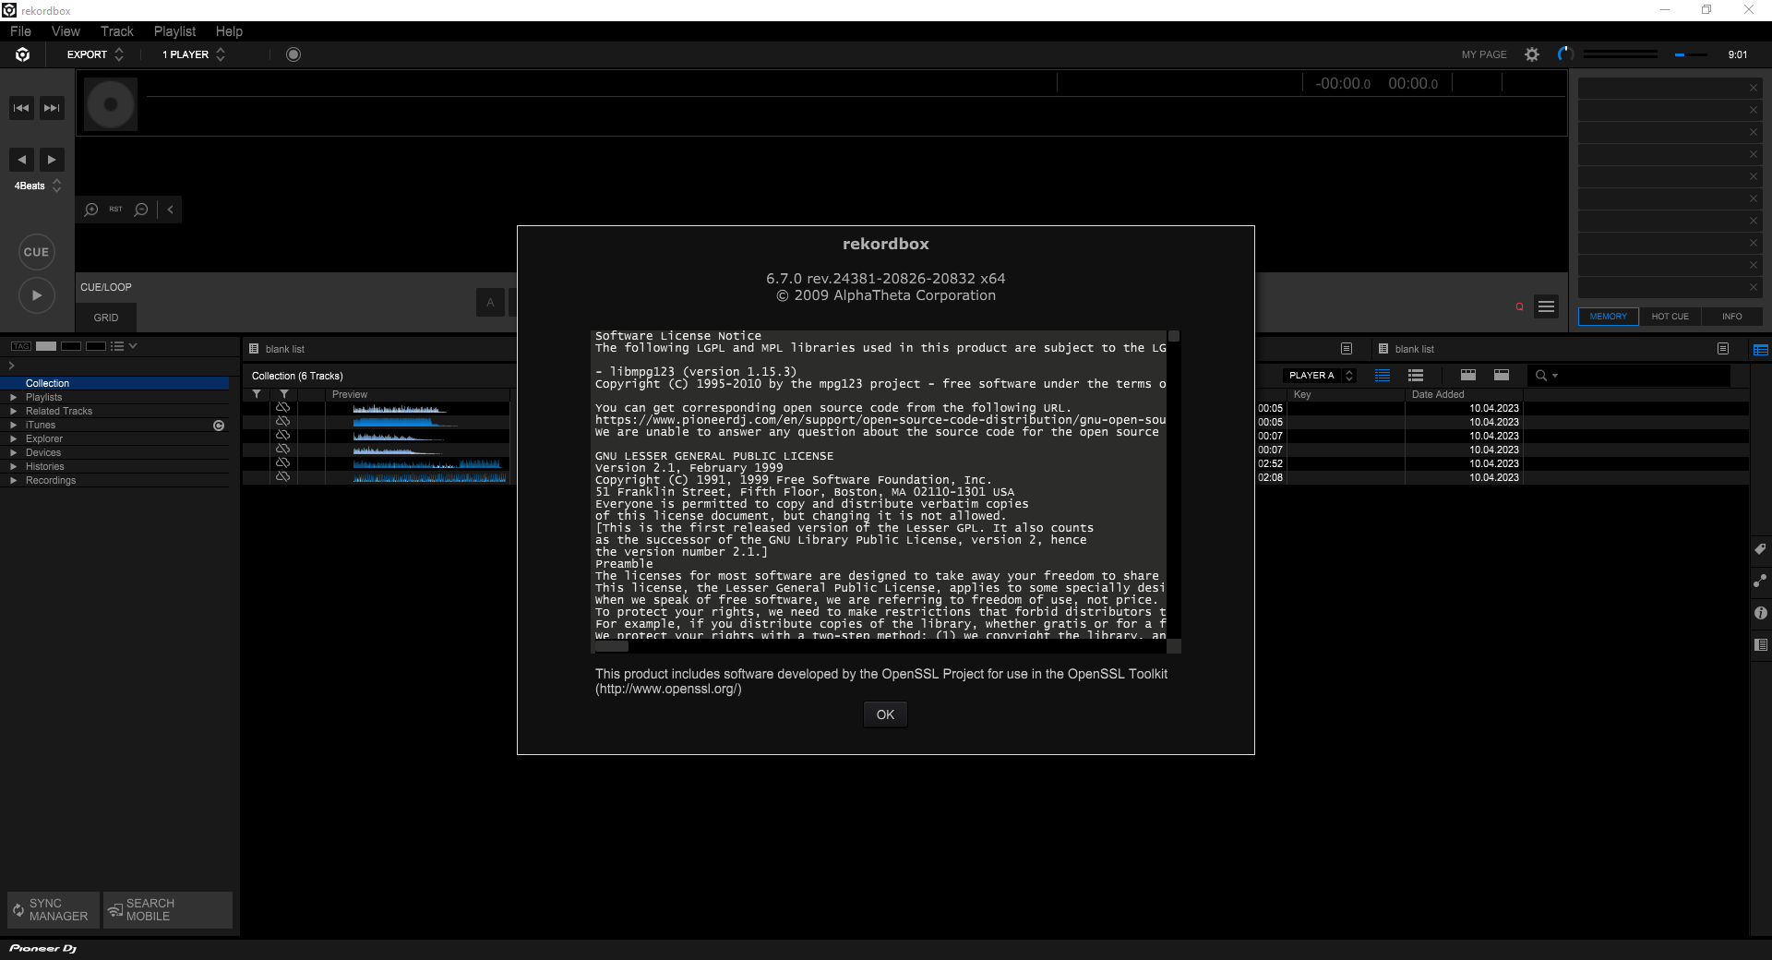Toggle the blue playlist palette panel icon

(x=1761, y=350)
